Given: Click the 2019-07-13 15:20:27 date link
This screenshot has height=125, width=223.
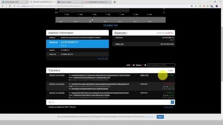Looking at the screenshot, I should pyautogui.click(x=57, y=84).
